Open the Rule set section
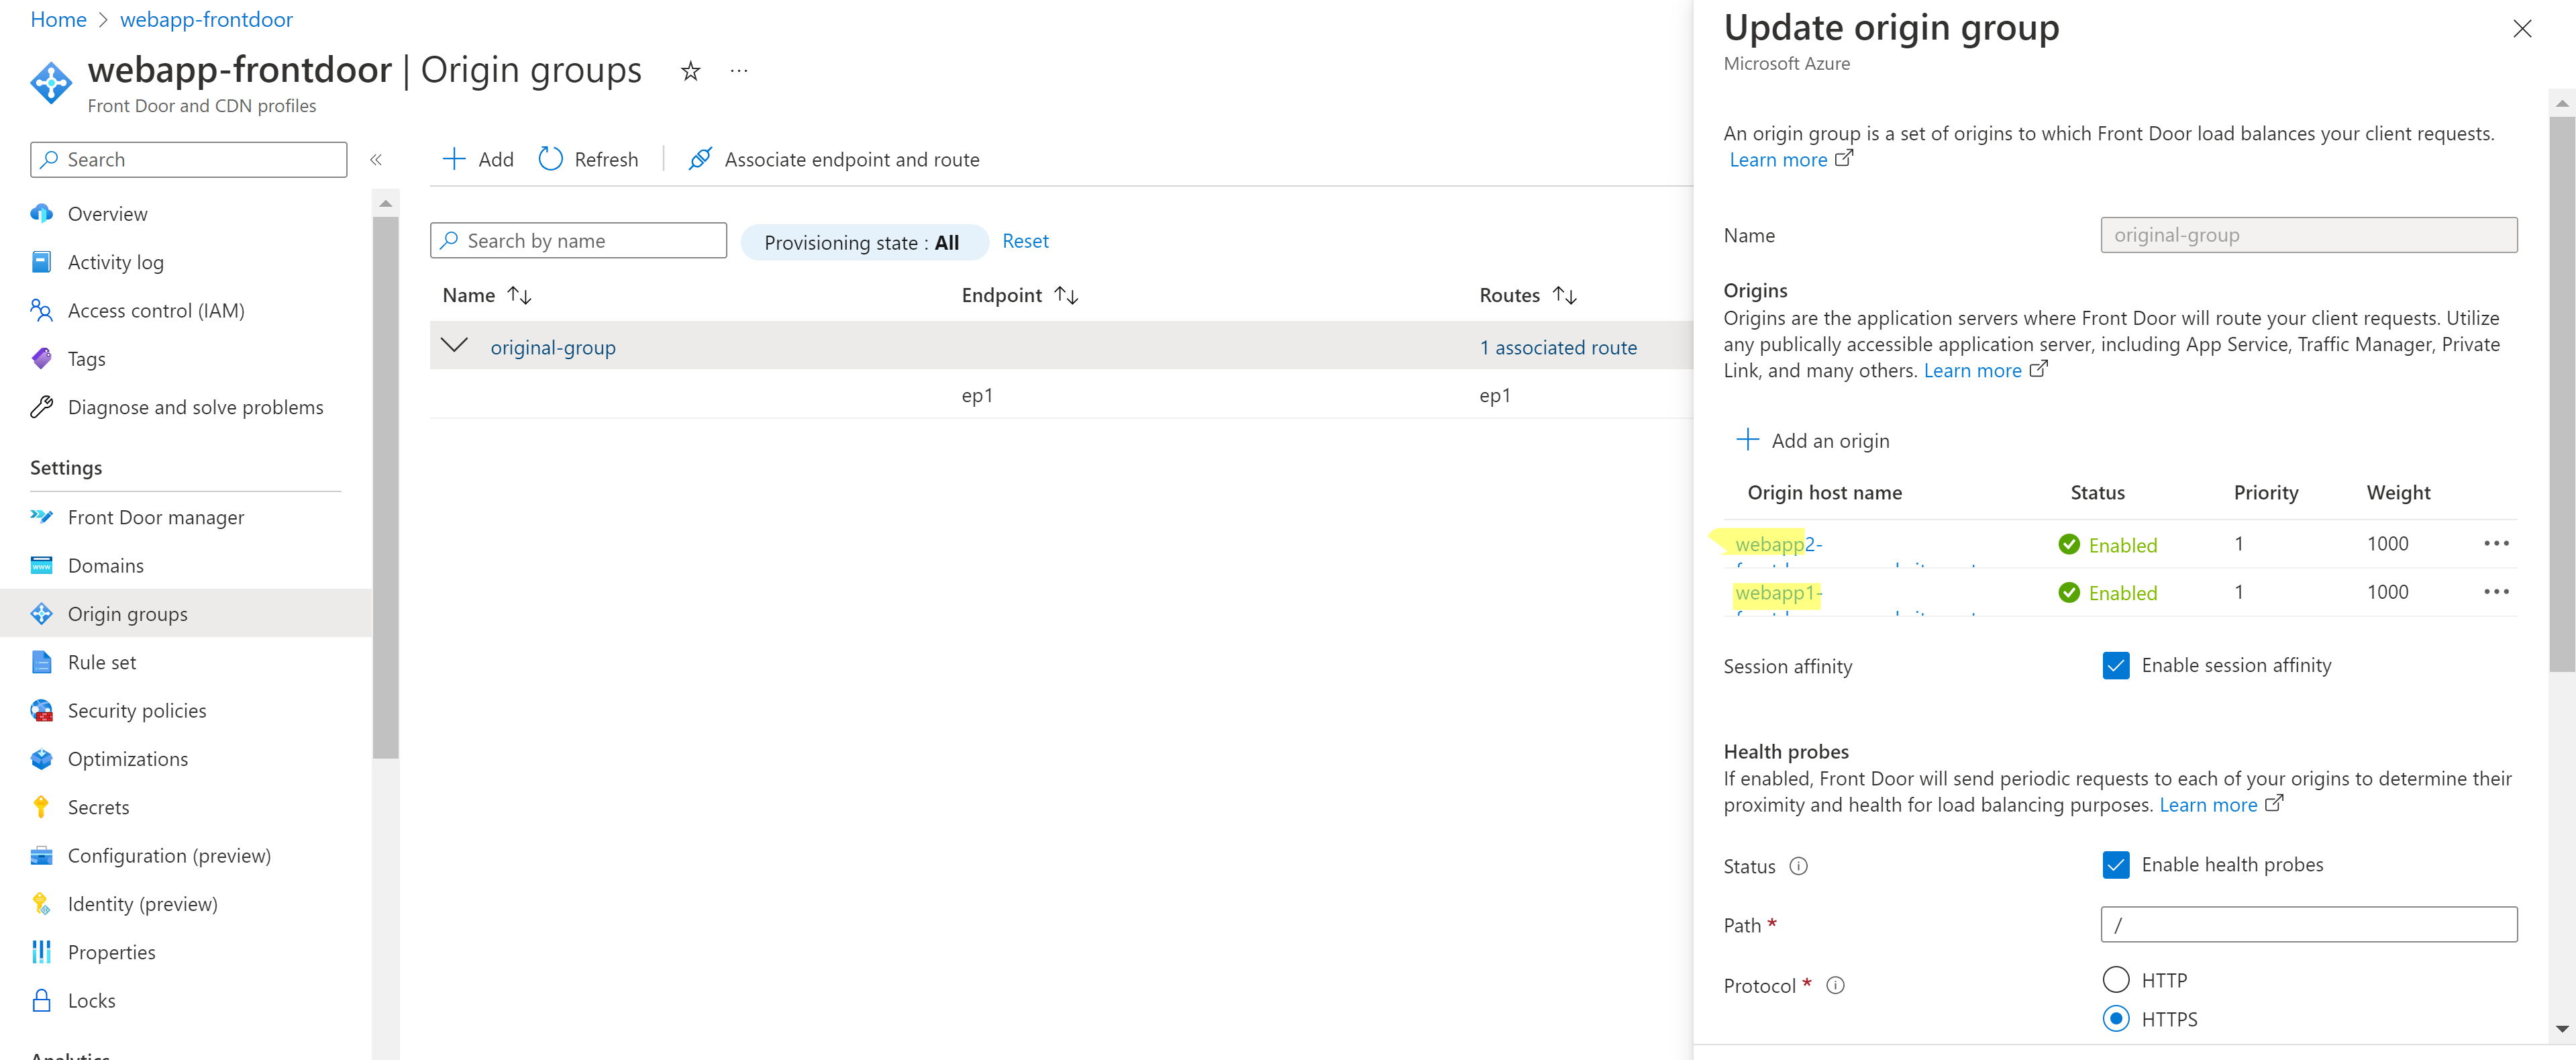The image size is (2576, 1060). tap(101, 661)
